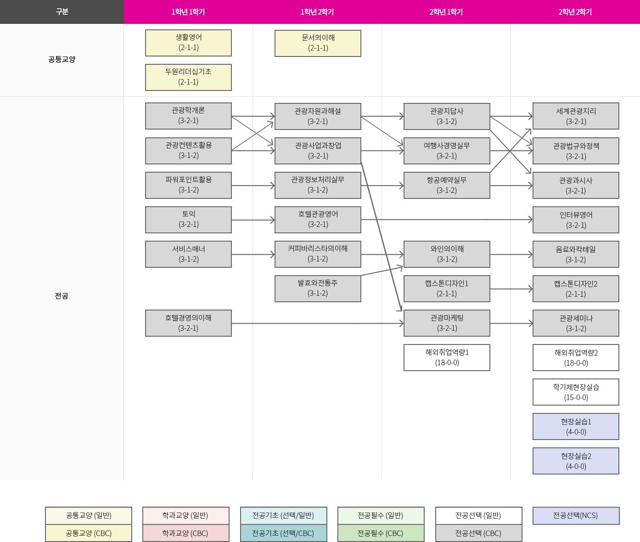This screenshot has height=542, width=640.
Task: Click the 현장실습2 course box
Action: pyautogui.click(x=576, y=461)
